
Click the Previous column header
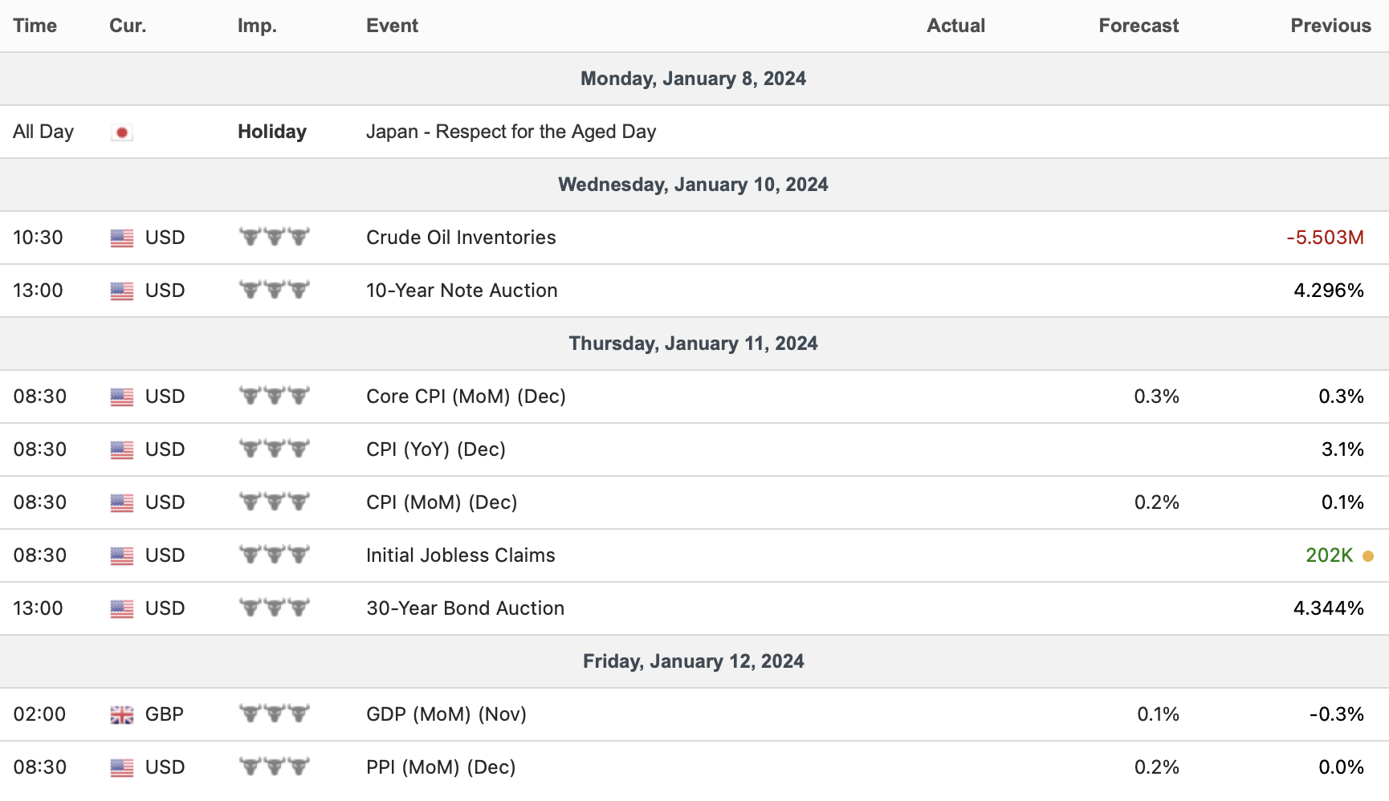coord(1330,26)
